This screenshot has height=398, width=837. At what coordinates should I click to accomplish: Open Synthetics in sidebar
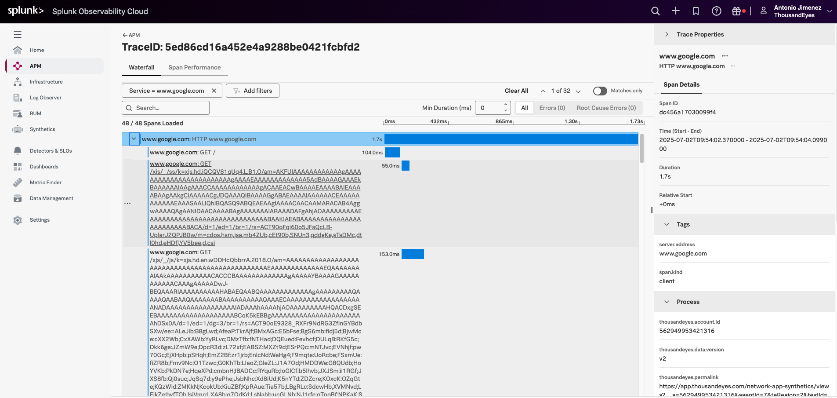(43, 129)
